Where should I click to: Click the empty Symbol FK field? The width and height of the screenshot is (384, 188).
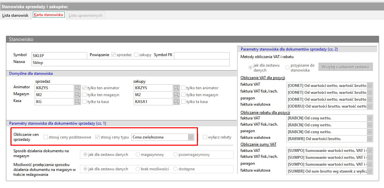click(x=202, y=56)
